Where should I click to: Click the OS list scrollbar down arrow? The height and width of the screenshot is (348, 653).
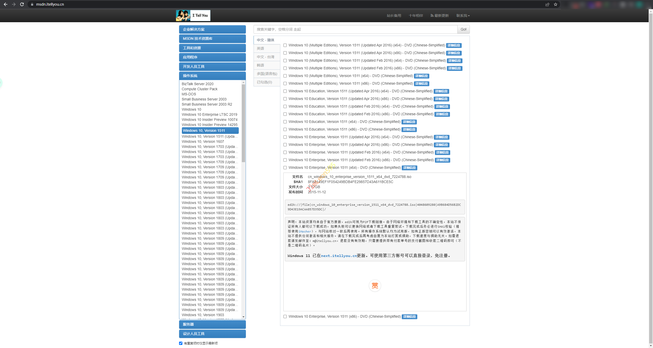point(243,317)
